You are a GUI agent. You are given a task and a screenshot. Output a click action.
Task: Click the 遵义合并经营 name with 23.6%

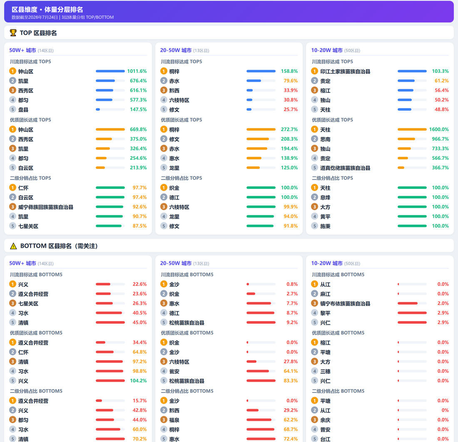[33, 294]
